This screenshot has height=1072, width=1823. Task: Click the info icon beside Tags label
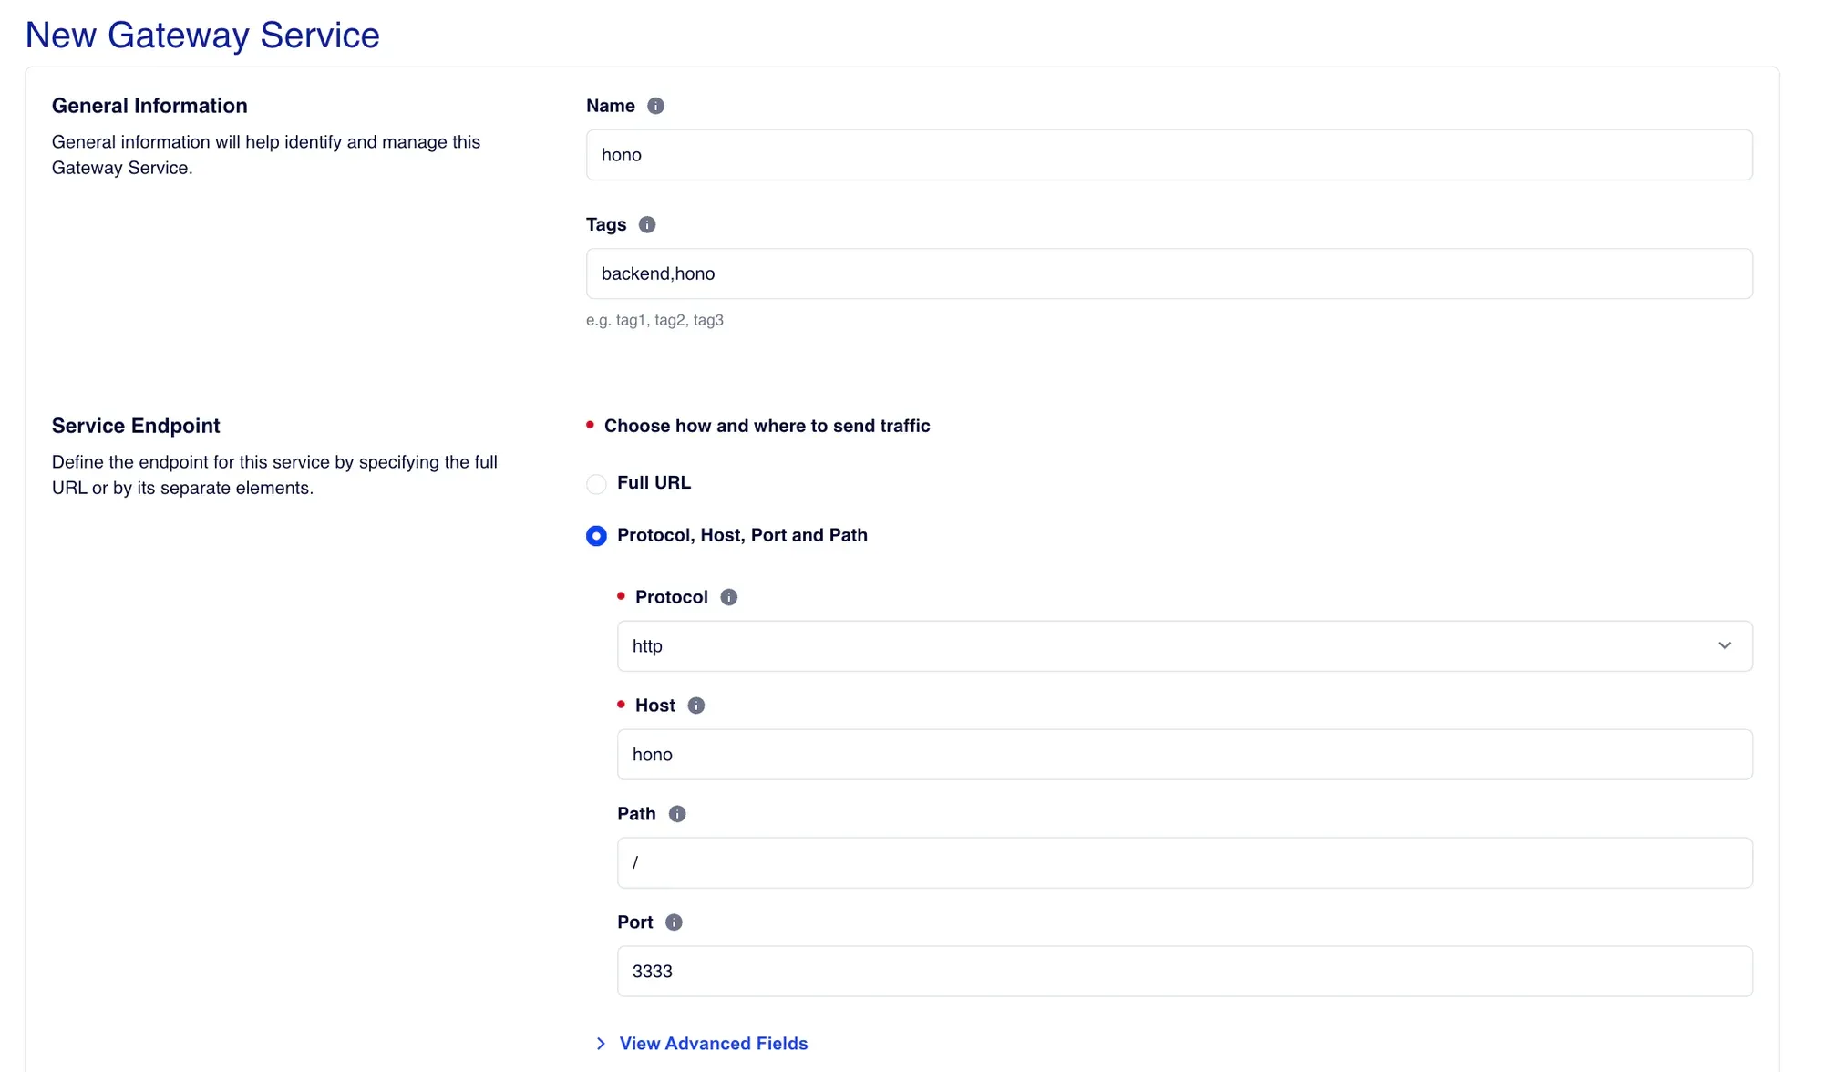pos(647,224)
